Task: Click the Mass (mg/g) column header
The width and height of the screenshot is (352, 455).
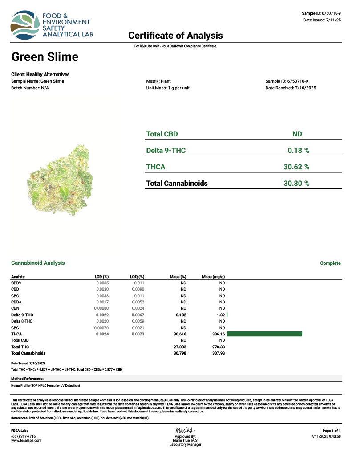Action: [x=213, y=277]
